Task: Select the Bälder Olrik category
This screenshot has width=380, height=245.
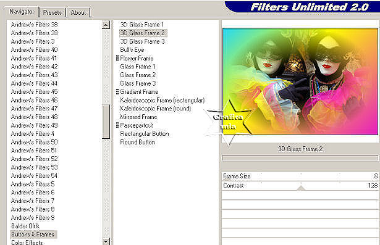Action: point(25,226)
